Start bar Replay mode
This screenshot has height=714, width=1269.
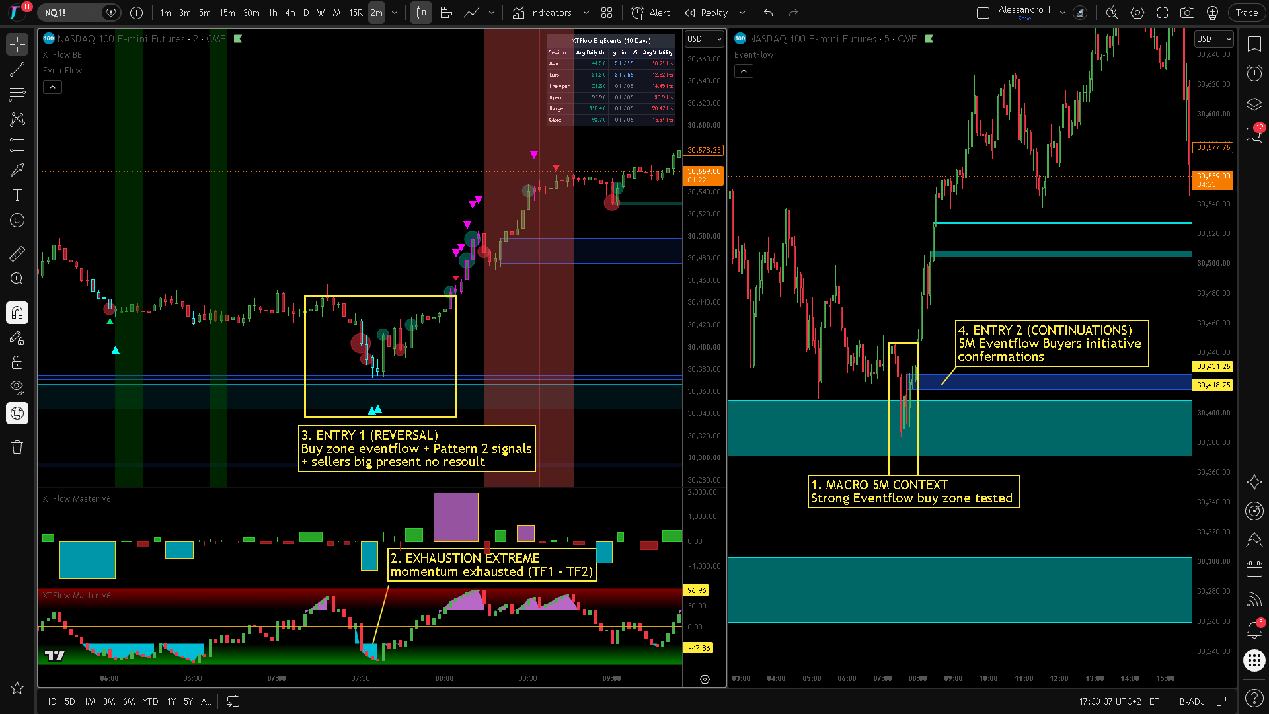[x=706, y=13]
